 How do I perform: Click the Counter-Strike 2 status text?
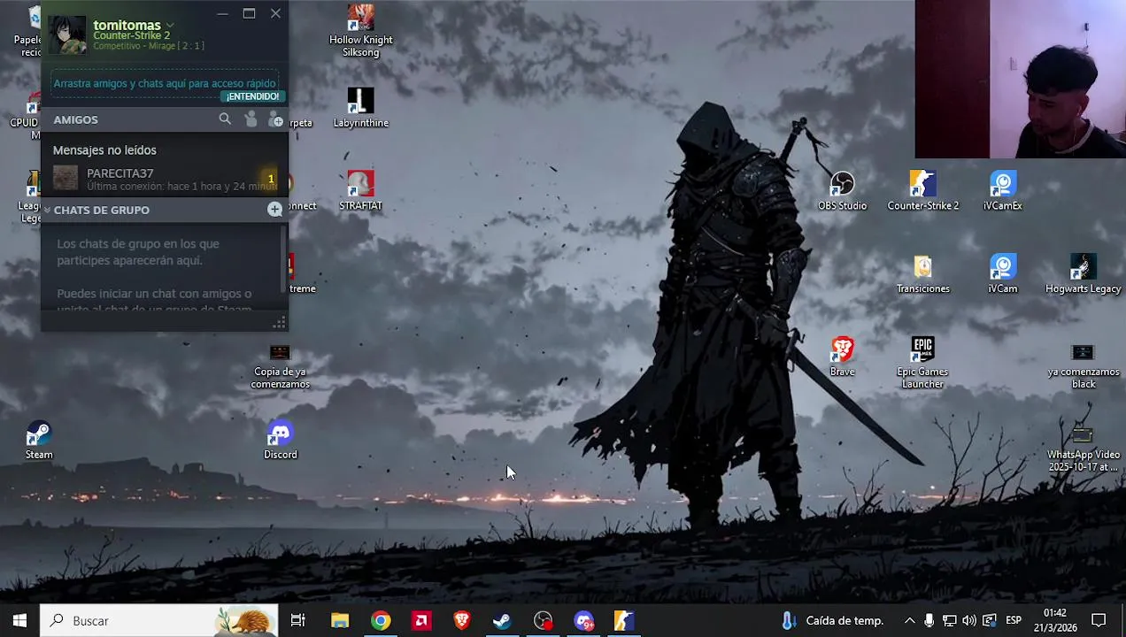(x=132, y=36)
